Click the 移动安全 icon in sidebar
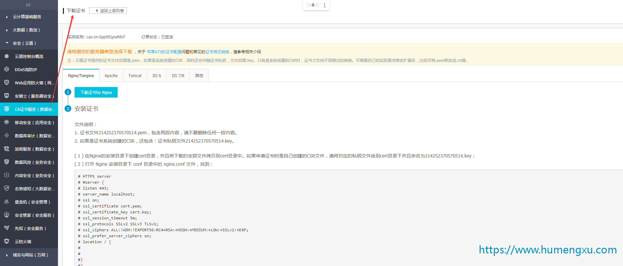623x266 pixels. coord(7,122)
